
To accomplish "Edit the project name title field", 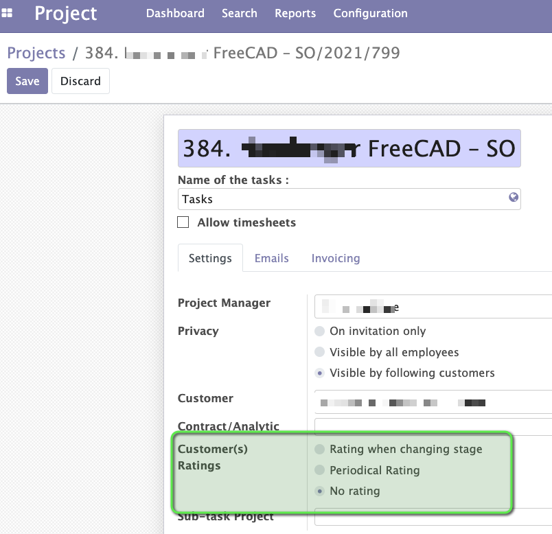I will coord(349,148).
